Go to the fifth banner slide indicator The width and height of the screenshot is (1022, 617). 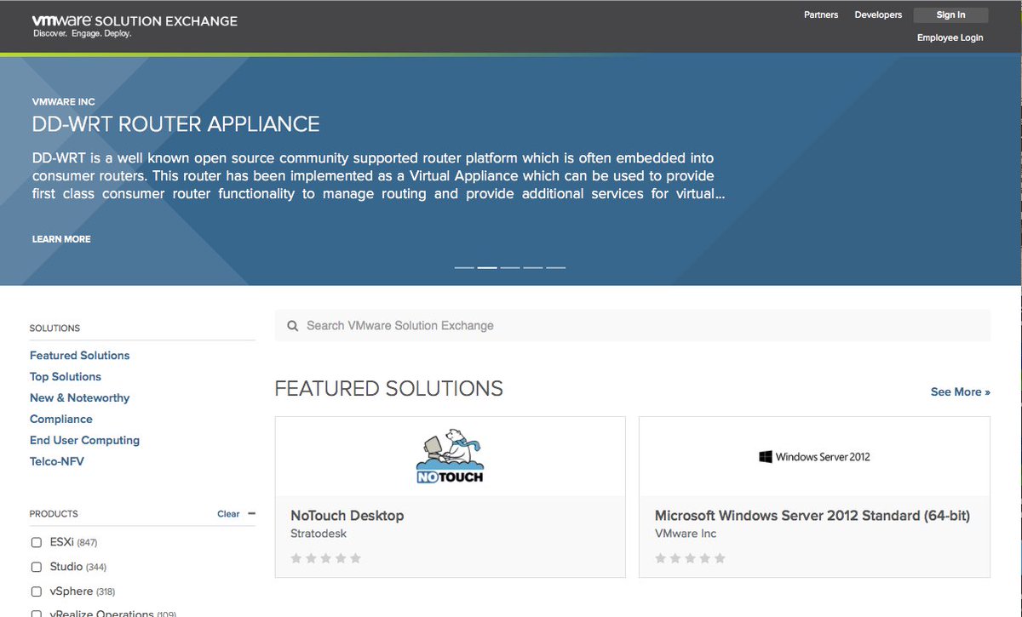click(556, 267)
